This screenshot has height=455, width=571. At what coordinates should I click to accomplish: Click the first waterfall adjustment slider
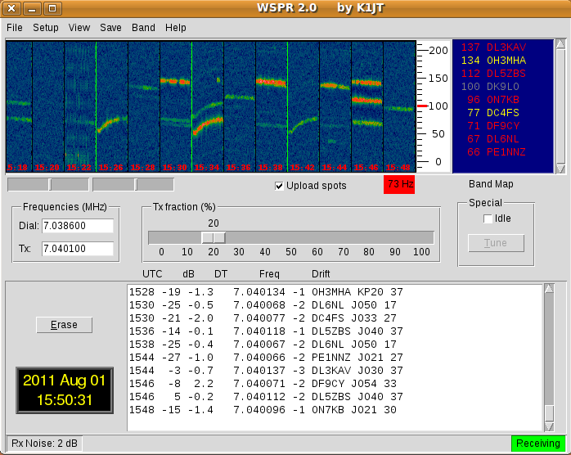pyautogui.click(x=48, y=185)
